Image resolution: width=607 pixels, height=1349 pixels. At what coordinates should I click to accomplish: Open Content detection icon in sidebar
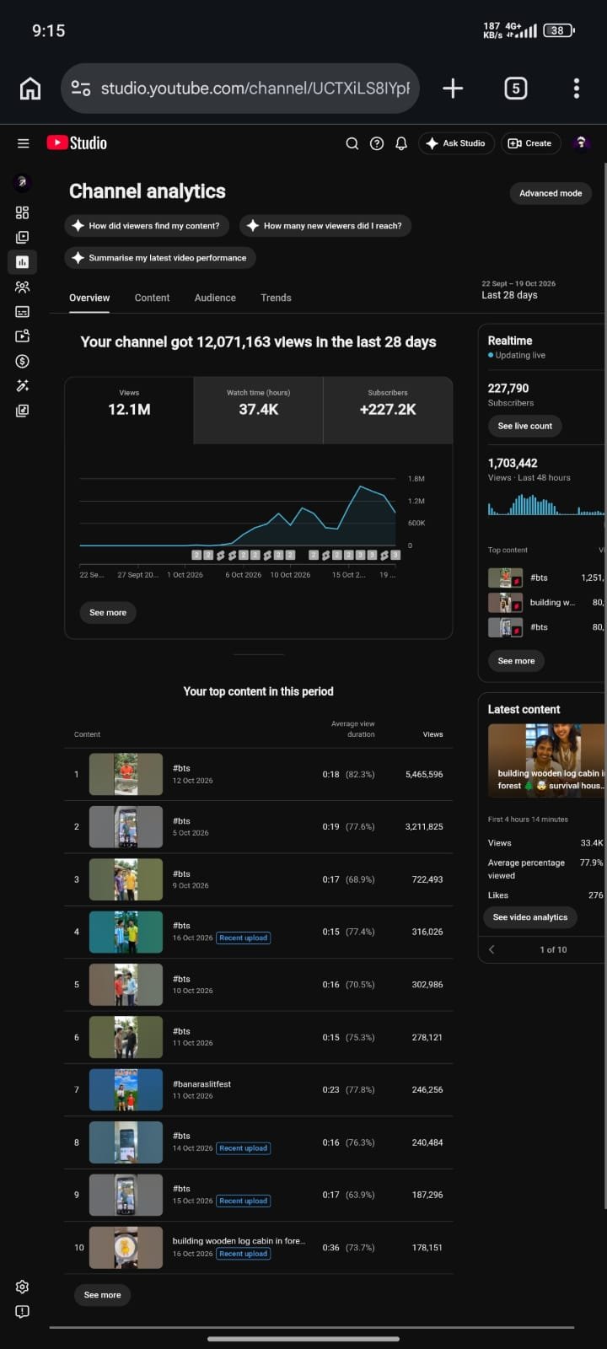click(23, 336)
